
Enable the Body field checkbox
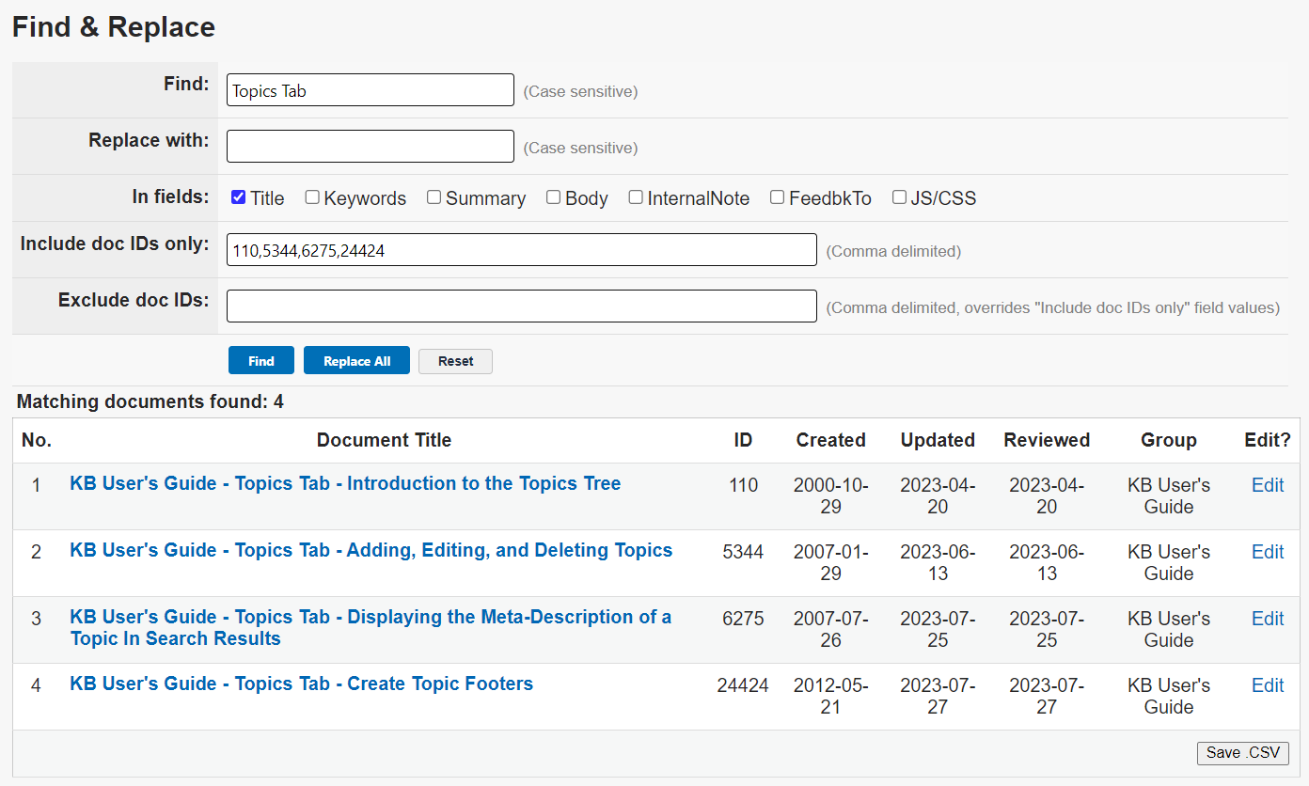pos(553,197)
